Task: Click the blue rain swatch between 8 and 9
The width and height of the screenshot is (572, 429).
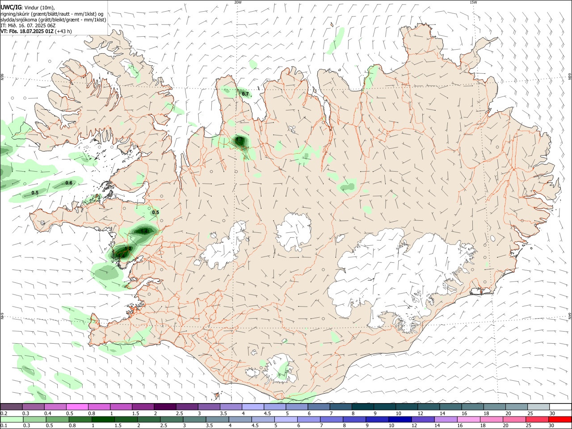Action: (x=355, y=420)
